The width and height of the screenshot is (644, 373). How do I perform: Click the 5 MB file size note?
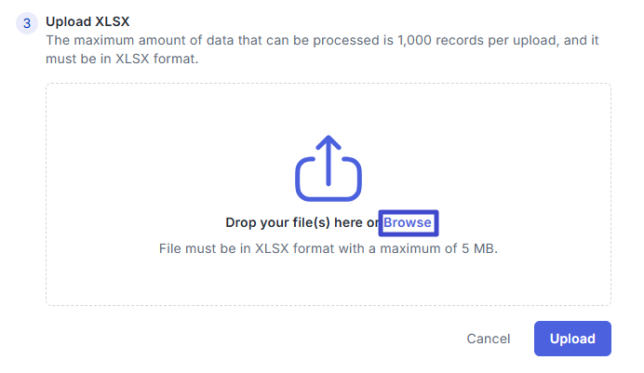329,249
